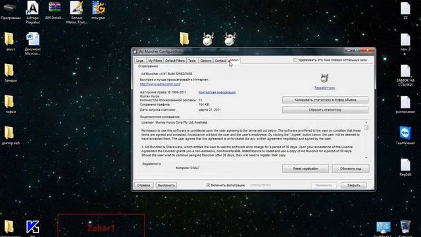Click the second cow icon on the desktop

pyautogui.click(x=230, y=39)
